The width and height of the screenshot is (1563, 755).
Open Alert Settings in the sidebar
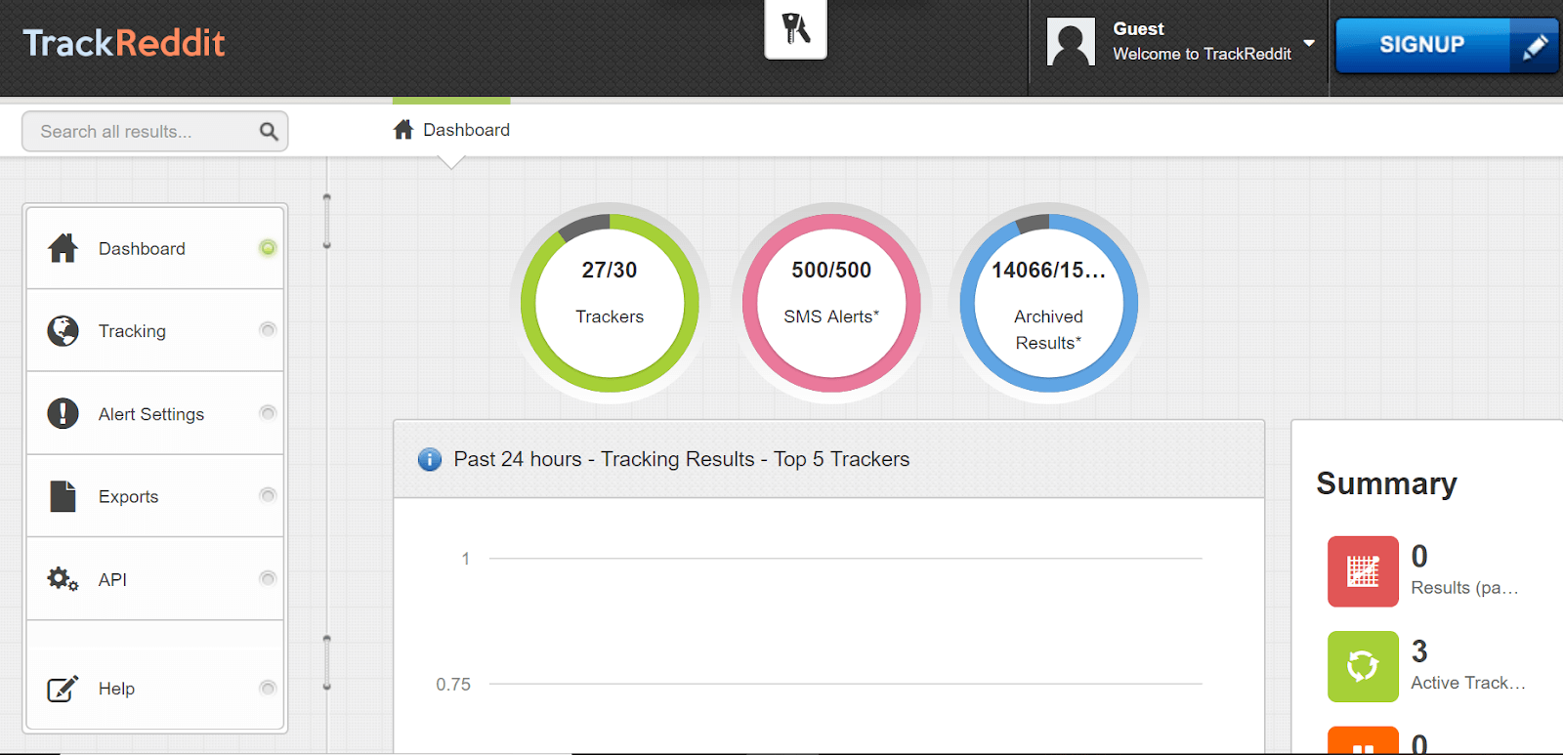click(155, 413)
